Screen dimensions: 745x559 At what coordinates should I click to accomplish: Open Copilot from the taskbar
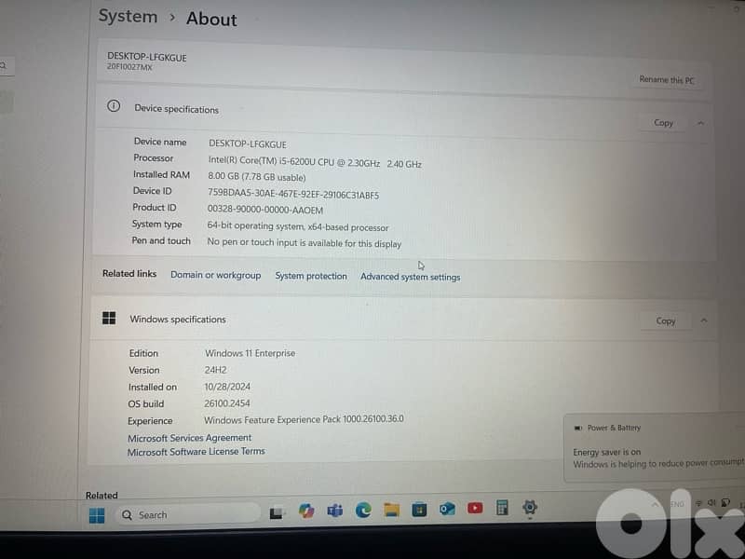click(305, 510)
